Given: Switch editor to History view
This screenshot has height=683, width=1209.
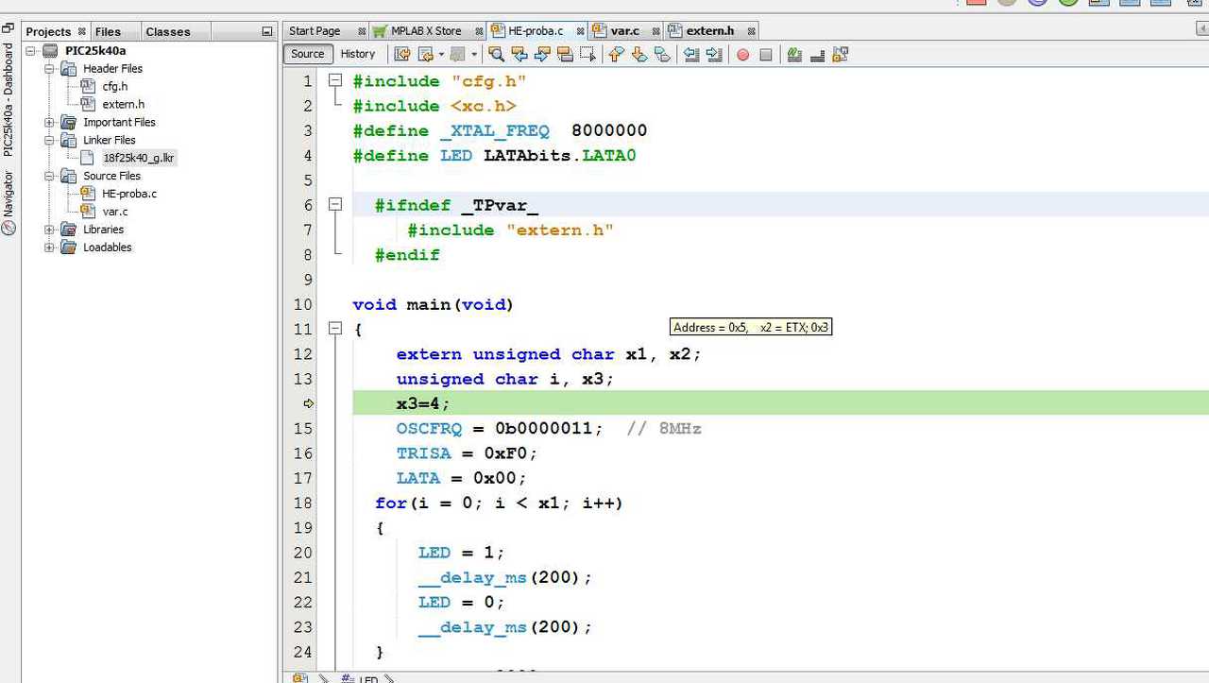Looking at the screenshot, I should click(358, 54).
